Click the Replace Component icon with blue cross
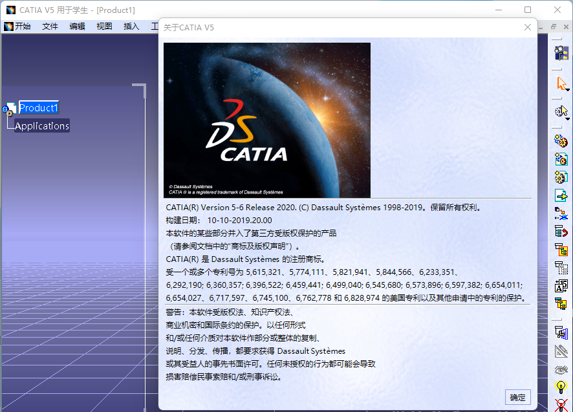The width and height of the screenshot is (573, 412). [x=561, y=213]
